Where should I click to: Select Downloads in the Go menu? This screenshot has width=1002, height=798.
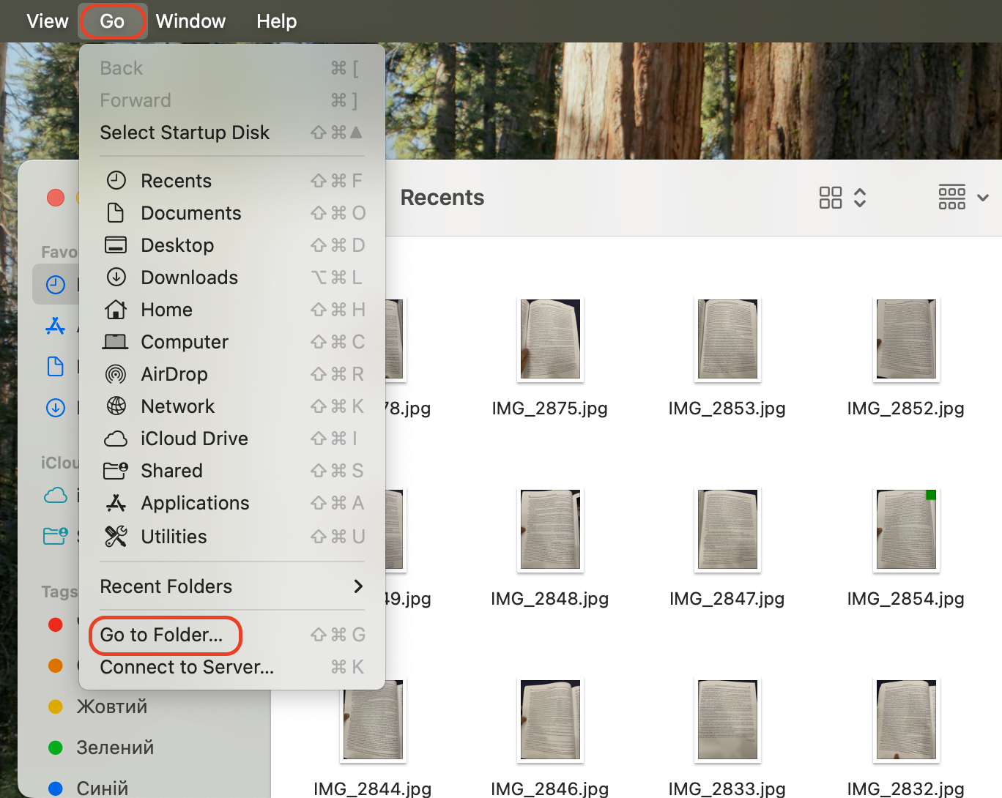click(x=189, y=277)
